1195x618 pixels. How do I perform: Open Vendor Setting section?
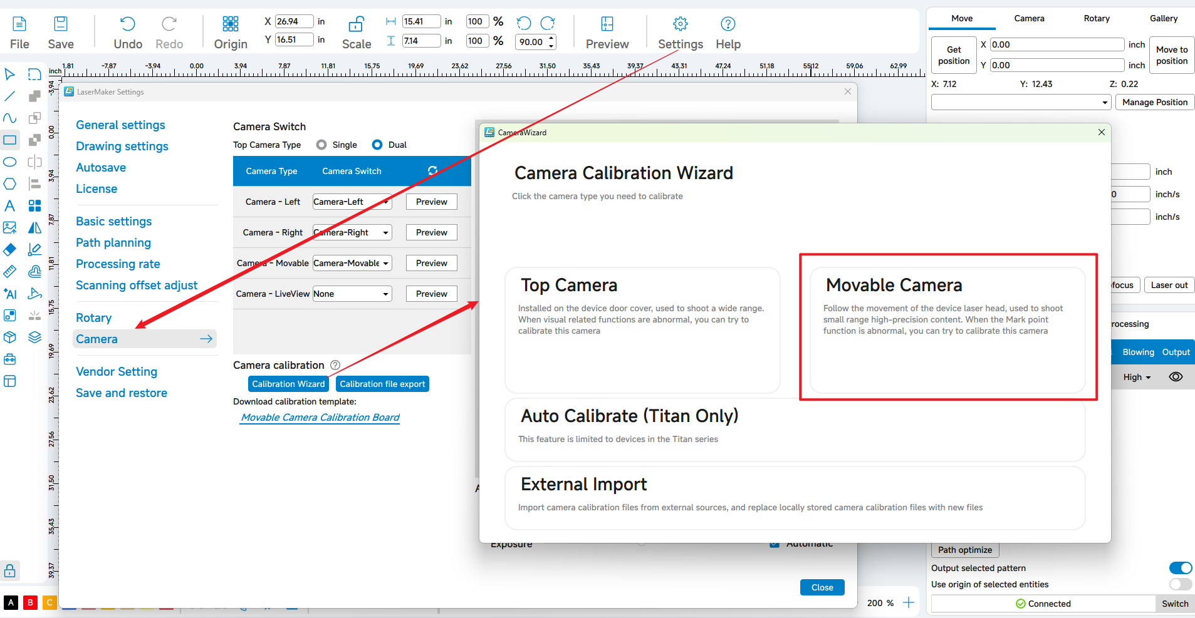tap(117, 371)
